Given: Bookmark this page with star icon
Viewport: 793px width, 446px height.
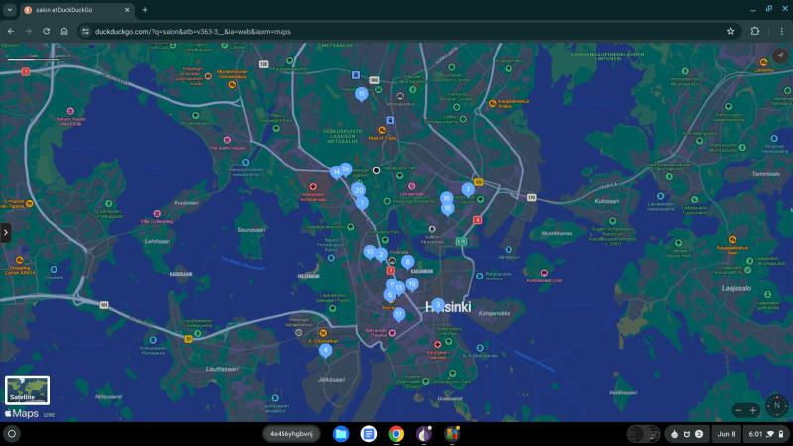Looking at the screenshot, I should 730,31.
